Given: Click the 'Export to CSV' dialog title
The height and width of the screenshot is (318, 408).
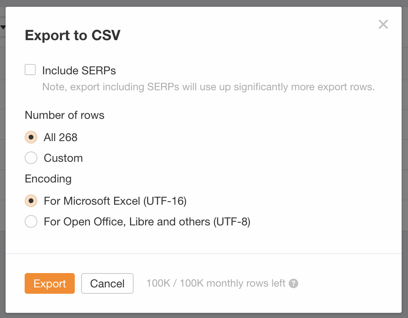Looking at the screenshot, I should point(72,35).
